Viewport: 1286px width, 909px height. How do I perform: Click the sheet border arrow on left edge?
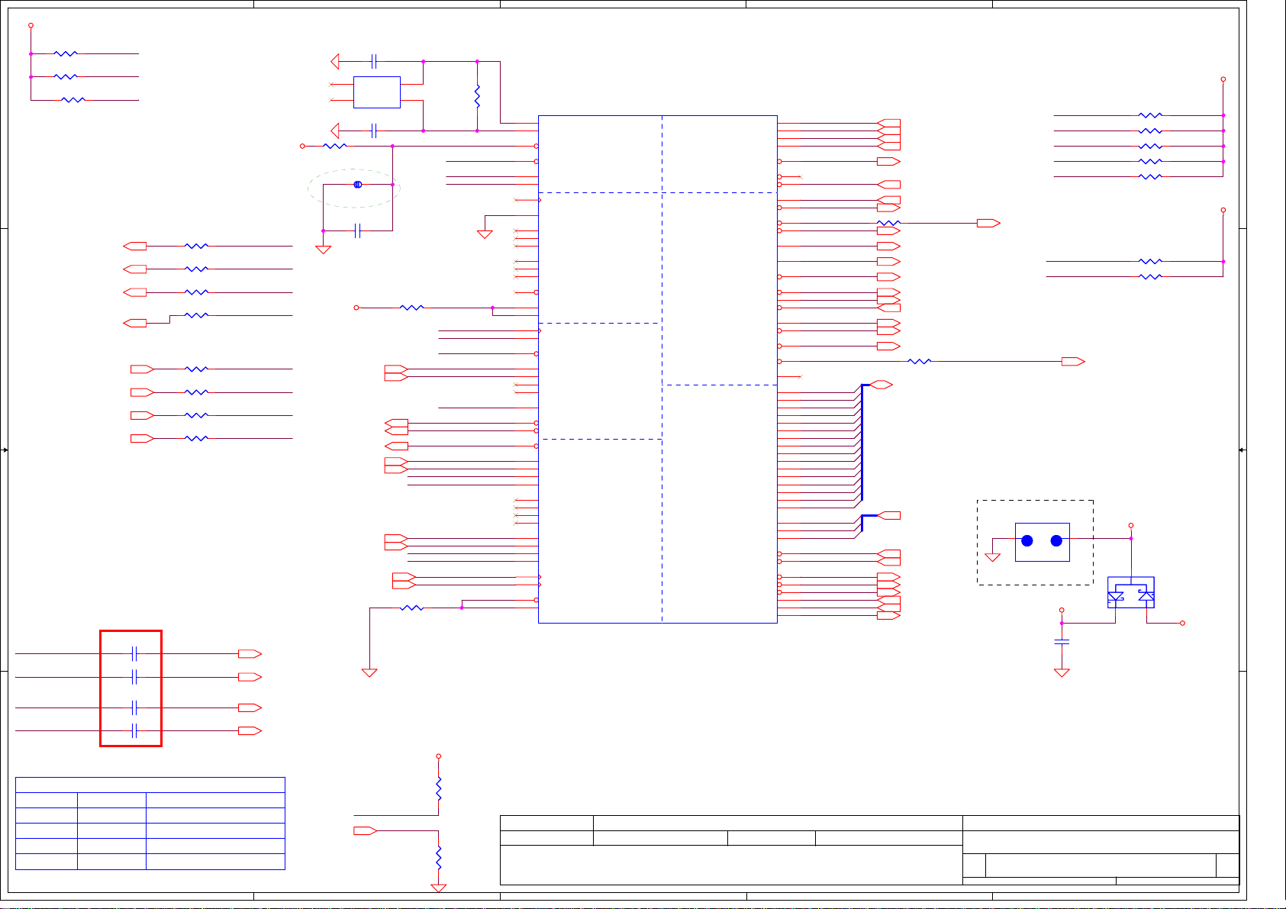(x=5, y=450)
